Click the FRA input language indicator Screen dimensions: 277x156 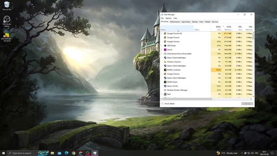(x=257, y=153)
